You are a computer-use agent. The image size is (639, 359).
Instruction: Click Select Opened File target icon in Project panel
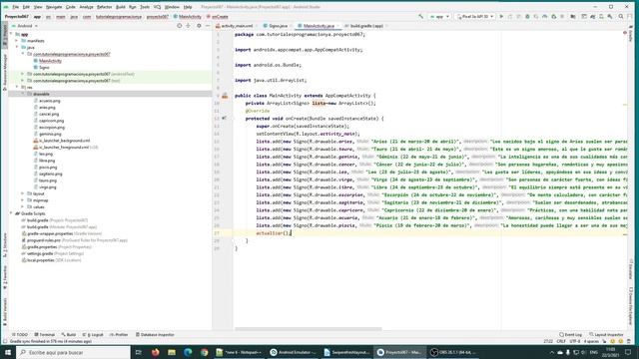(180, 26)
